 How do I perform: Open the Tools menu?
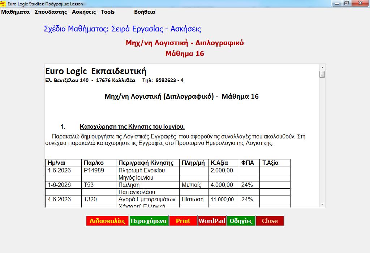click(108, 12)
